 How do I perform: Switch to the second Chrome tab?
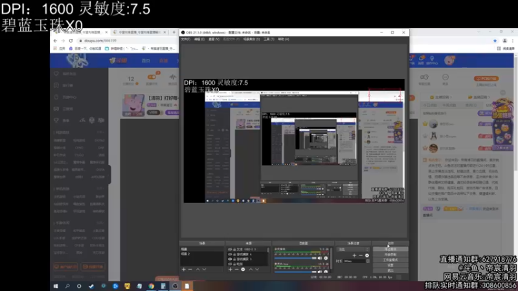pos(139,32)
